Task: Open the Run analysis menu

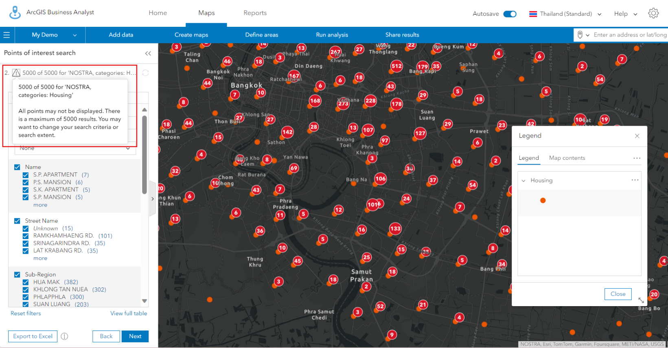Action: [332, 35]
